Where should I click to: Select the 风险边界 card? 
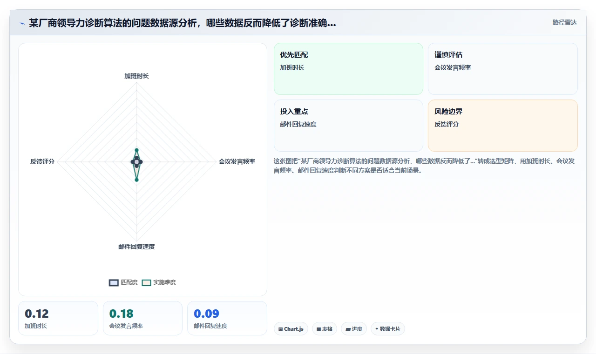pyautogui.click(x=503, y=126)
